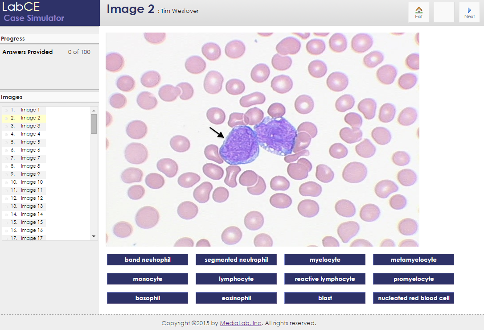This screenshot has width=484, height=330.
Task: Answer with reactive lymphocyte
Action: point(325,279)
